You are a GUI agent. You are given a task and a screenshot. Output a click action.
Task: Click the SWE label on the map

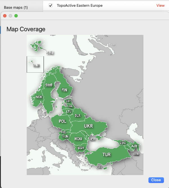[x=49, y=85]
